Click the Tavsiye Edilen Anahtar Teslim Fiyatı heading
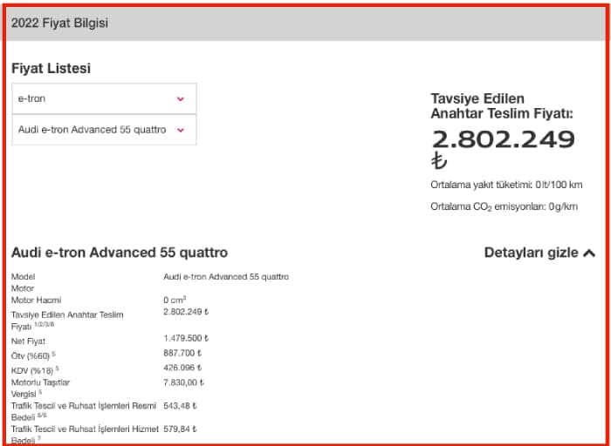 click(502, 105)
